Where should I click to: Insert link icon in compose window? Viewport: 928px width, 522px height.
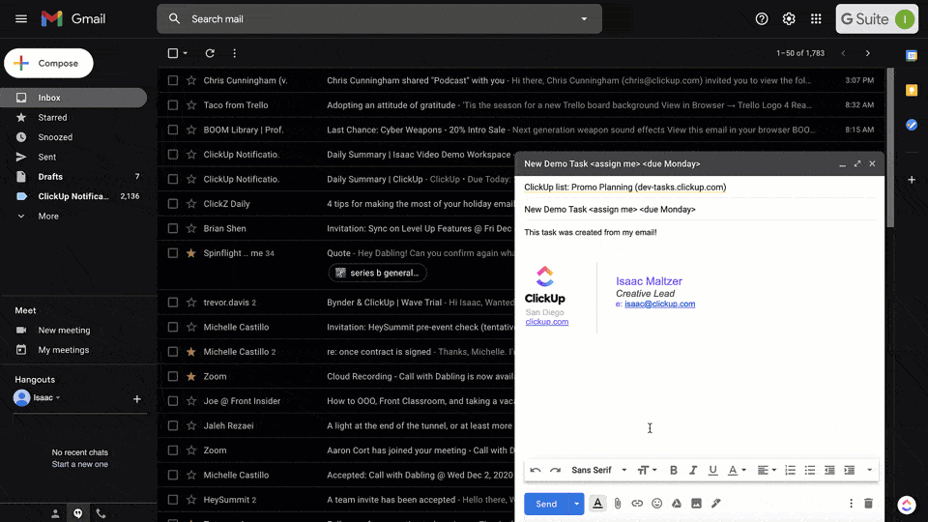point(637,504)
